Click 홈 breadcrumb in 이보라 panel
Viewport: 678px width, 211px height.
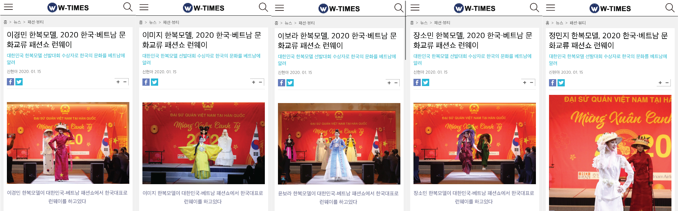(x=276, y=23)
